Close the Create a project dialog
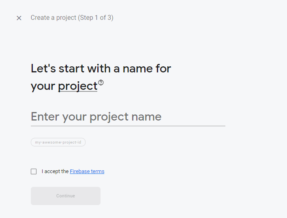Viewport: 287px width, 218px height. [x=19, y=18]
